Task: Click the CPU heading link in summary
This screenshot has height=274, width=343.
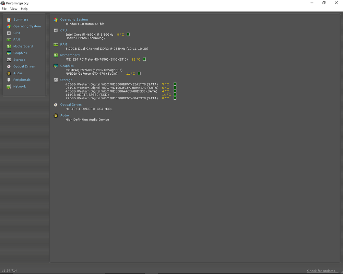Action: (x=64, y=30)
